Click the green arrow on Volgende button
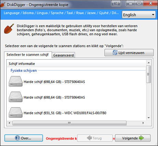 click(x=142, y=138)
